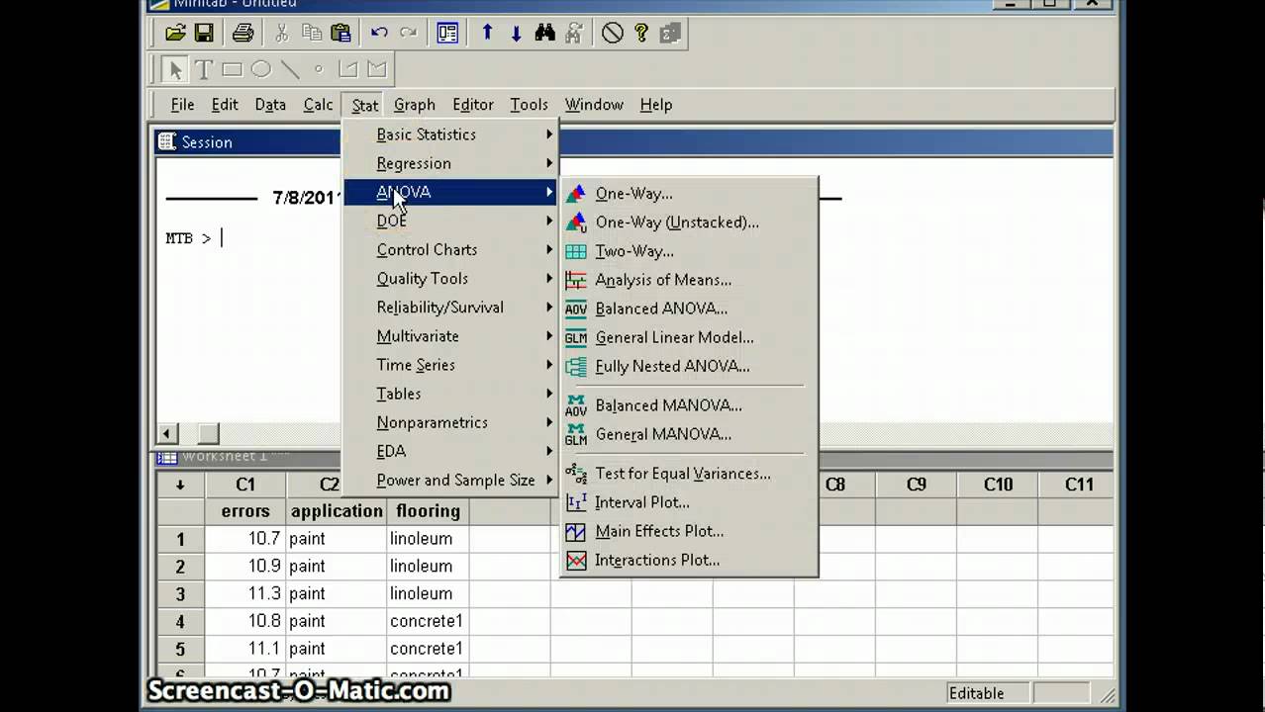Select the C1 column header
The height and width of the screenshot is (712, 1265).
pyautogui.click(x=245, y=485)
